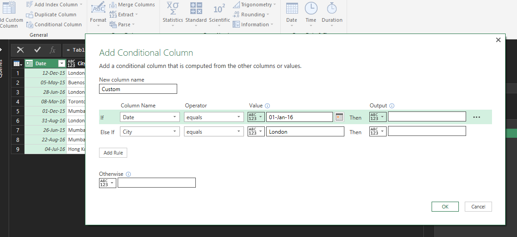Open the Else If row operator dropdown
517x237 pixels.
214,131
